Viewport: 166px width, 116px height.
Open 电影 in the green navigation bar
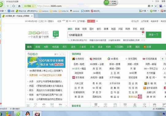click(46, 47)
